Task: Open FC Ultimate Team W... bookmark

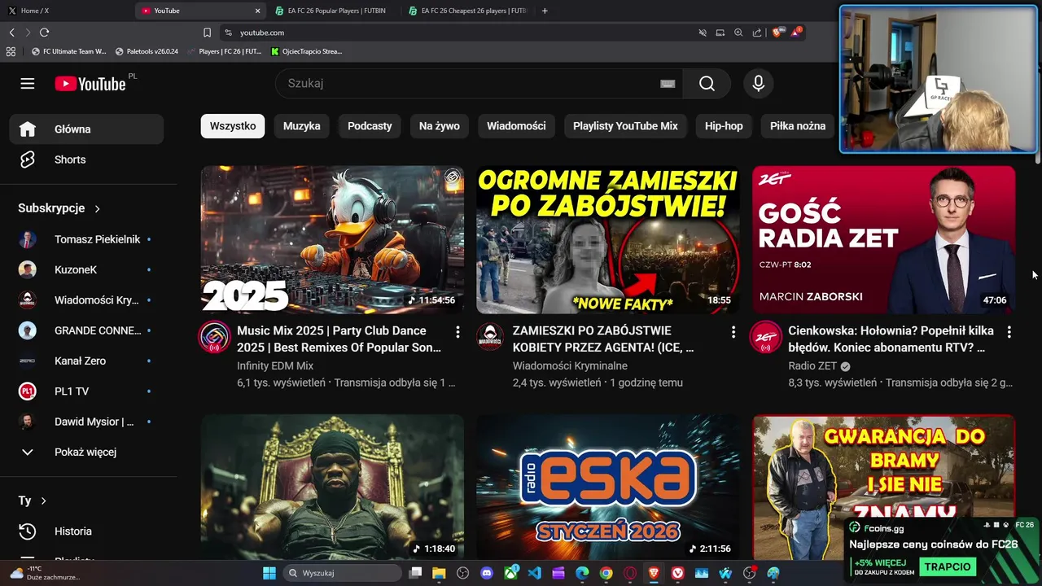Action: pos(68,51)
